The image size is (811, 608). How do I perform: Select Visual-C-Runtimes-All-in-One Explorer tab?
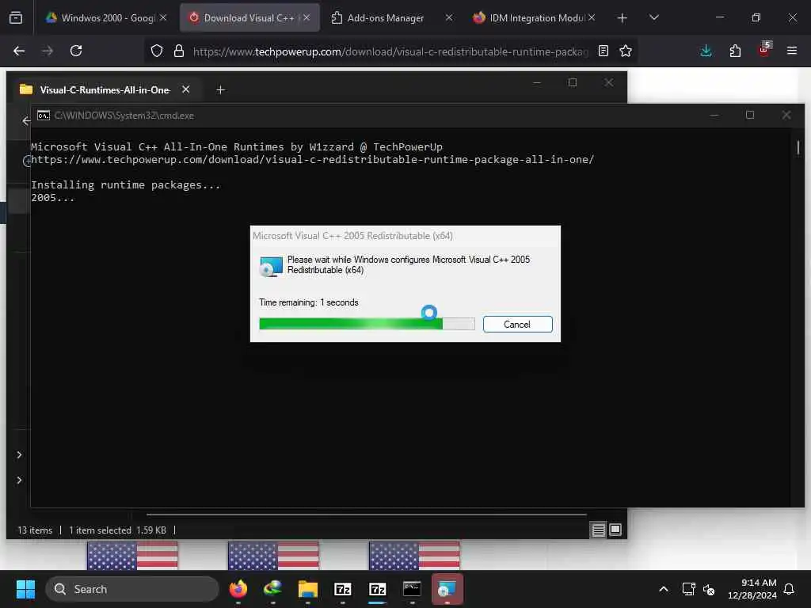(x=104, y=90)
